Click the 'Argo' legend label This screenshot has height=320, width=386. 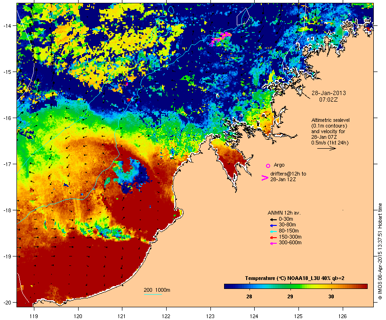click(279, 165)
